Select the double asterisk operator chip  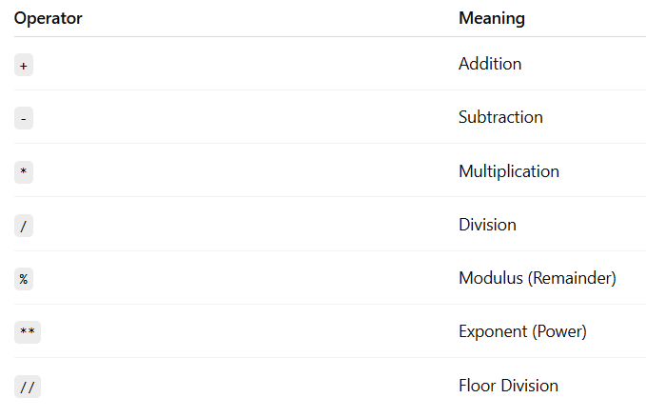[x=28, y=332]
